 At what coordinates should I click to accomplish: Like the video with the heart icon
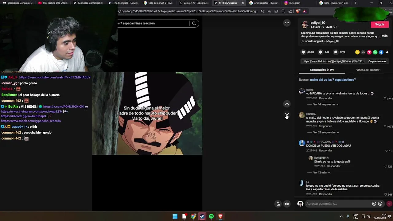(303, 52)
